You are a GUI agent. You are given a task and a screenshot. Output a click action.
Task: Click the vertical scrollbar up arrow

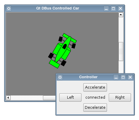point(121,15)
